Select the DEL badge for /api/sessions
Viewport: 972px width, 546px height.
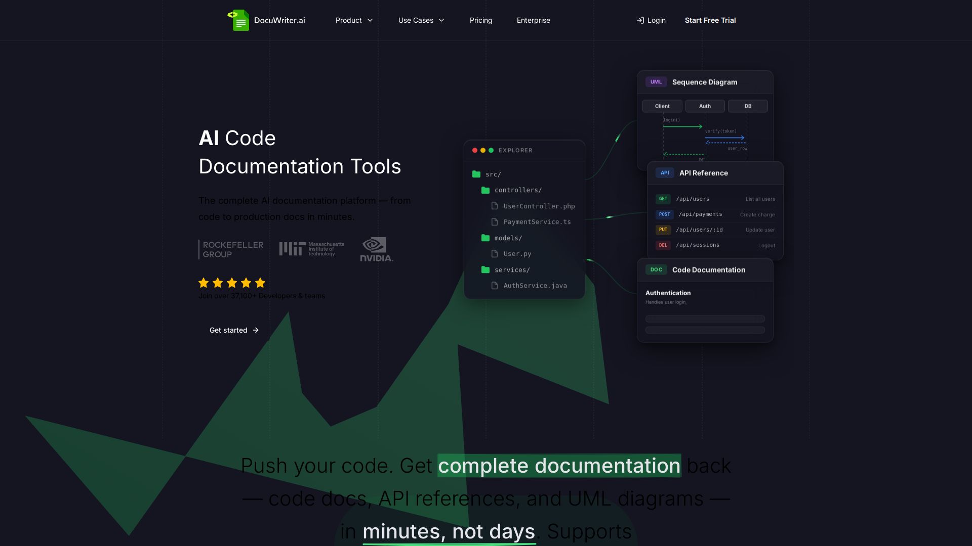663,245
